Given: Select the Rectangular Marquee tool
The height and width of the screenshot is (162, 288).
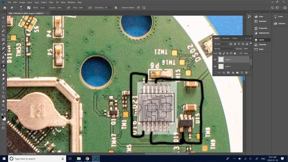Looking at the screenshot, I should 3,22.
